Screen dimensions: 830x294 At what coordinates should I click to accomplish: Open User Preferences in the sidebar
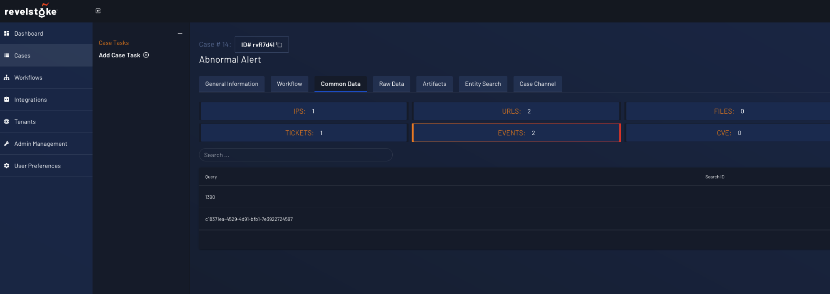(46, 166)
